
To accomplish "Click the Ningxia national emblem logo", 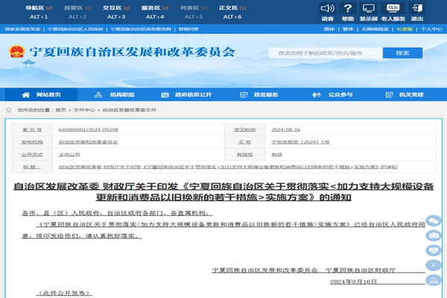I will click(x=15, y=53).
